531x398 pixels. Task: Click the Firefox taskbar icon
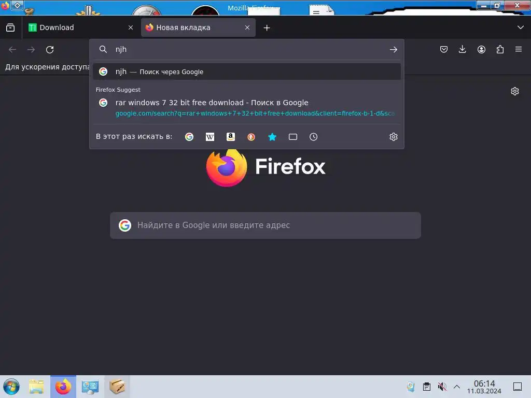(x=63, y=387)
